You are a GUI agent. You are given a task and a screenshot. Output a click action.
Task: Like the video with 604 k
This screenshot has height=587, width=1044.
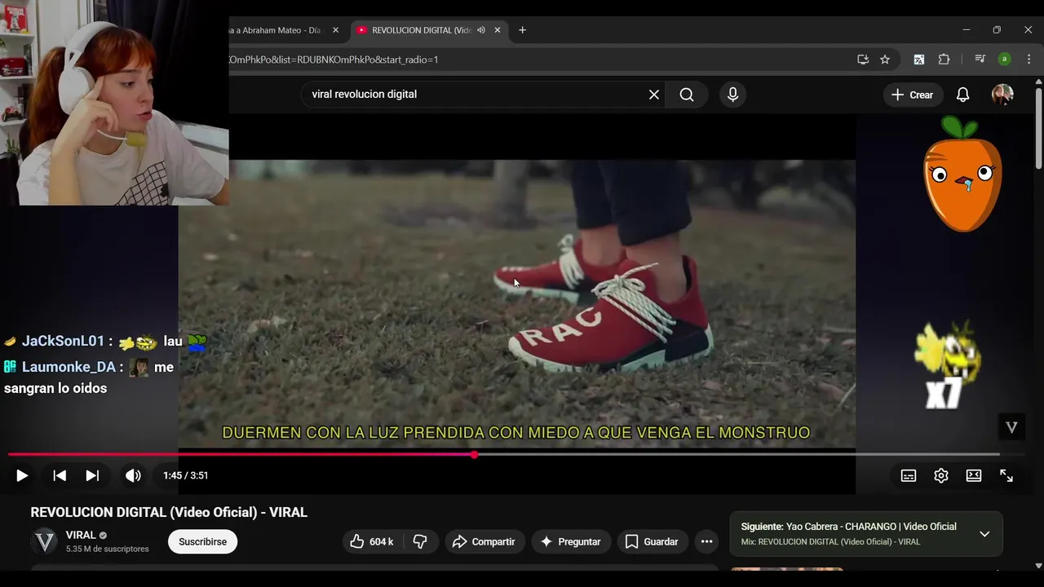pos(372,541)
